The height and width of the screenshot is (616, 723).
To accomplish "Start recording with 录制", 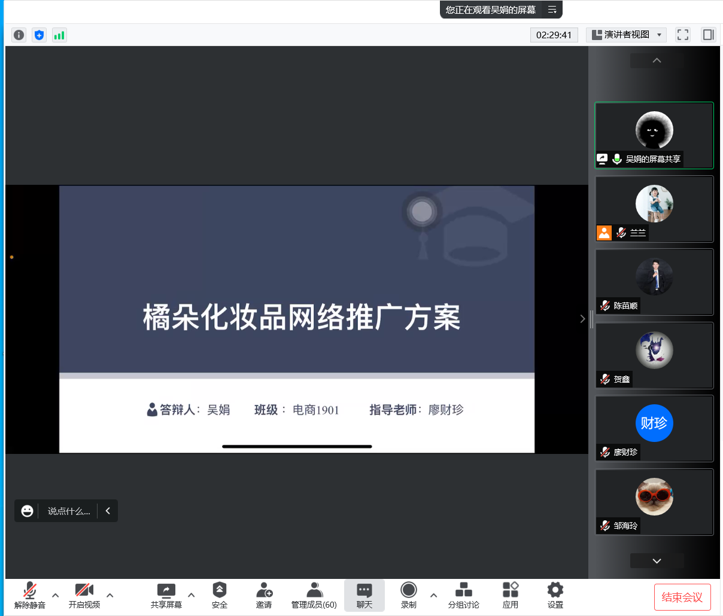I will pos(409,596).
